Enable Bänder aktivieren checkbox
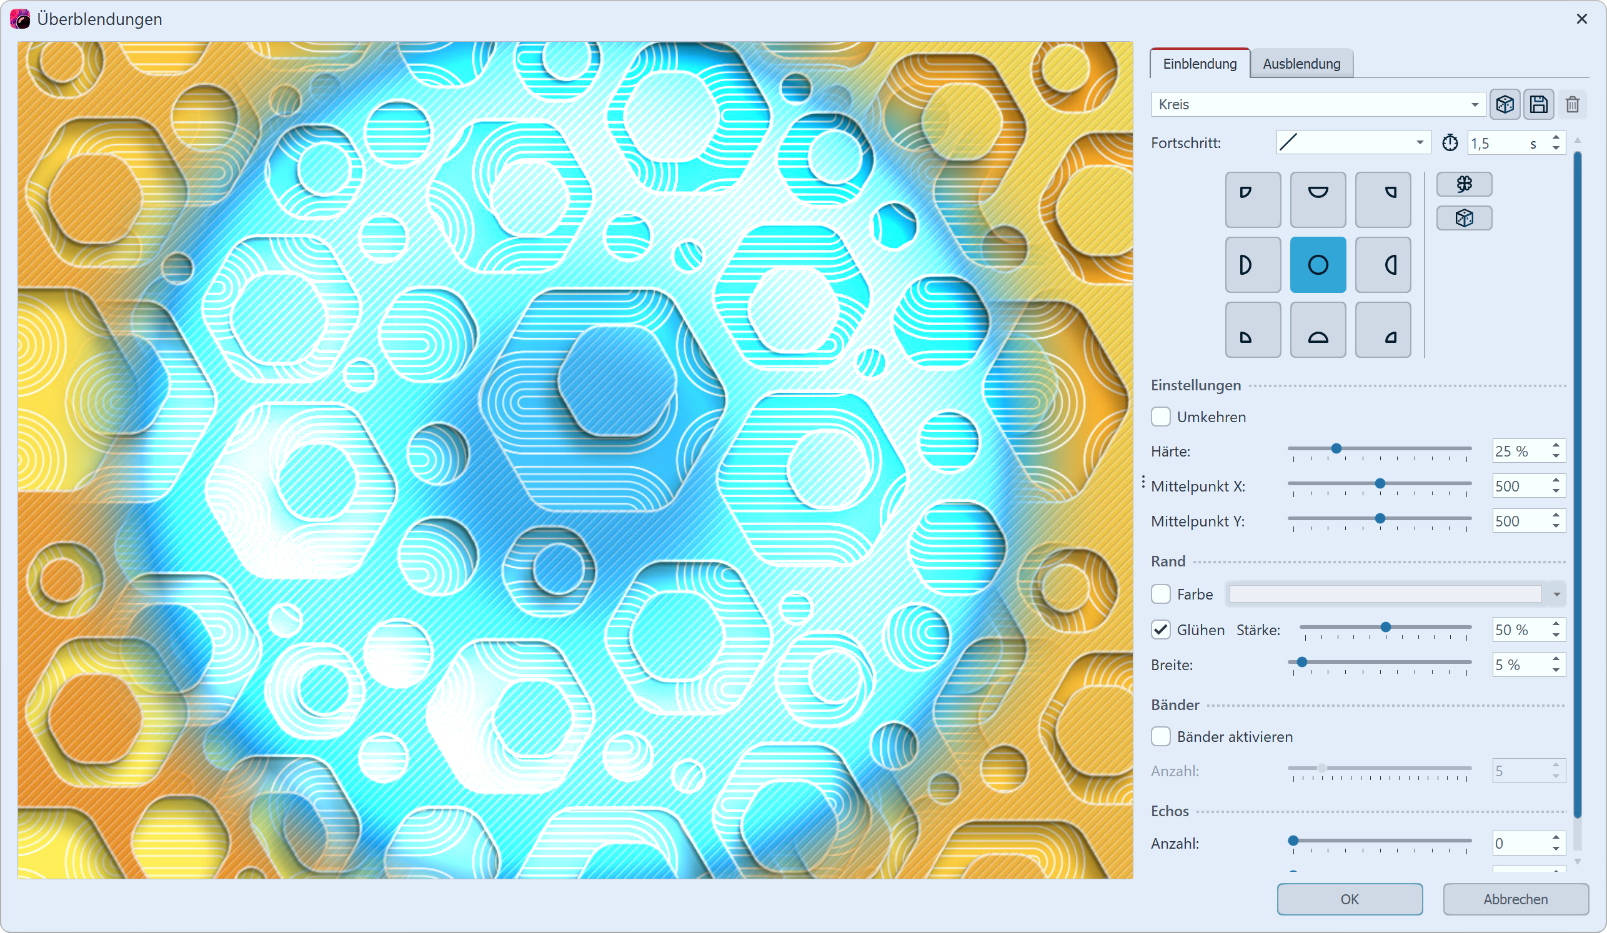The width and height of the screenshot is (1607, 933). (1161, 737)
